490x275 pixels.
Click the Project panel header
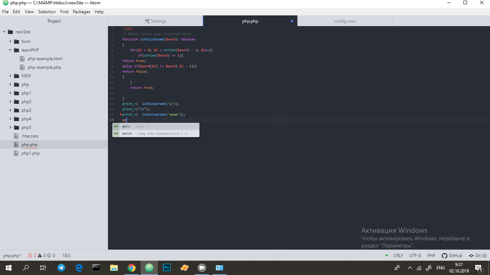point(54,21)
